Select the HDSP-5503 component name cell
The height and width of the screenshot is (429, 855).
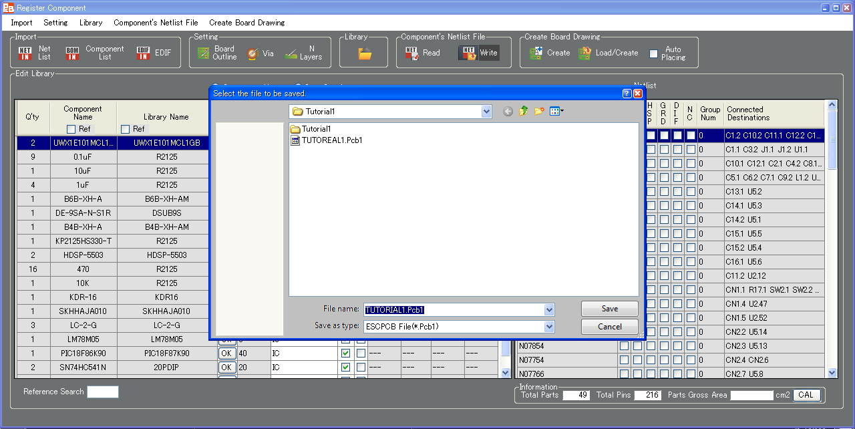click(x=83, y=255)
